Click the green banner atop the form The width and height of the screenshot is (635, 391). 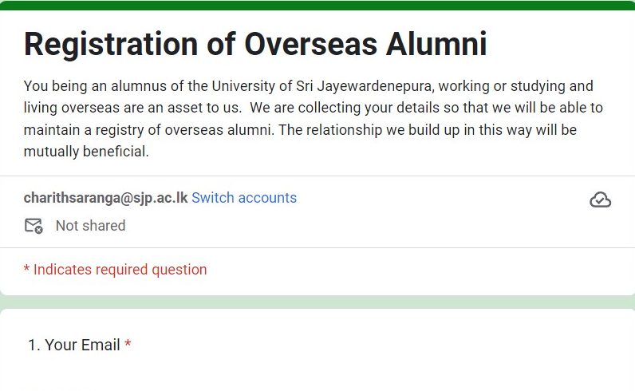[x=317, y=5]
